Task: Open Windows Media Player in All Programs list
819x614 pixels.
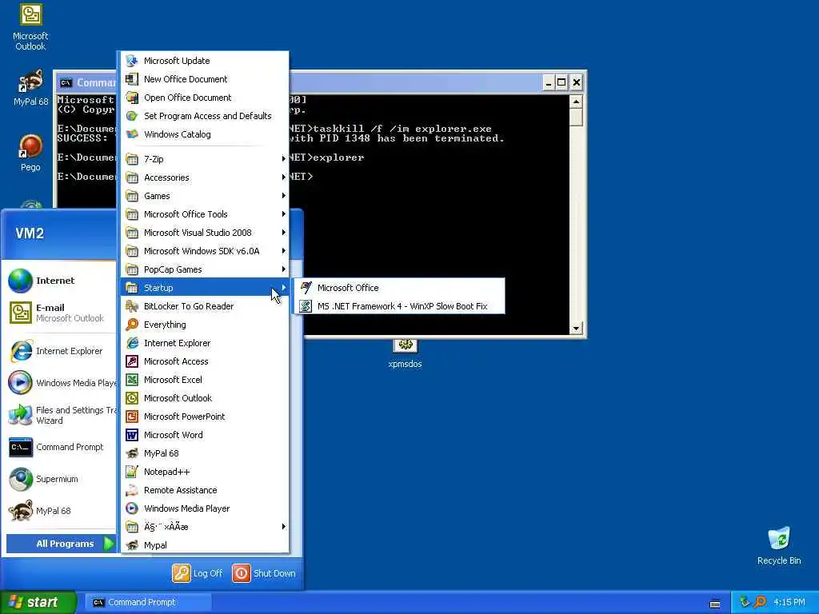Action: (x=205, y=508)
